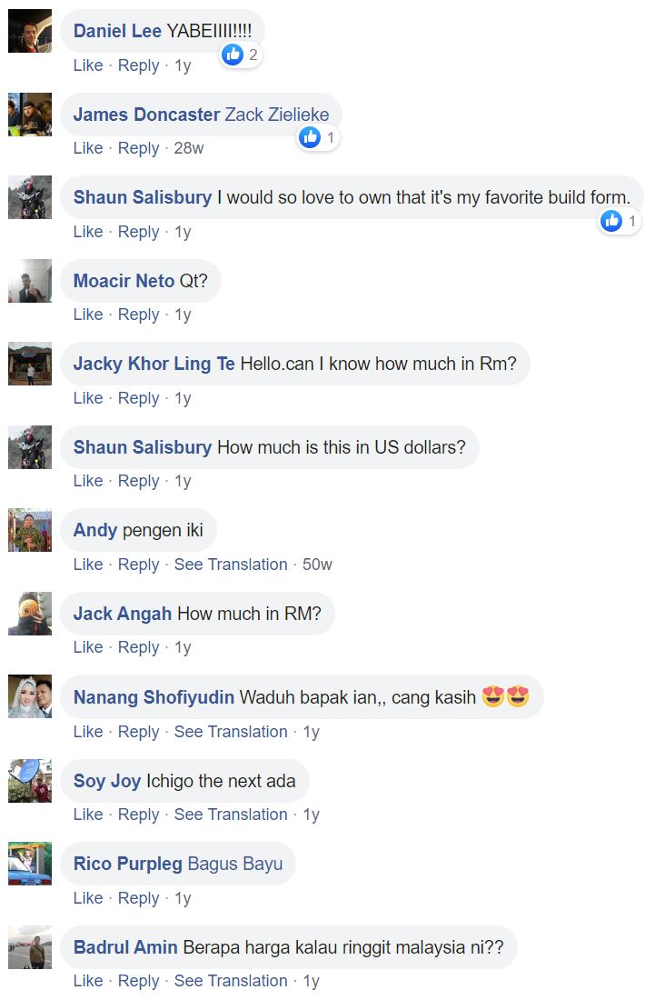Click Nanang Shofiyudin's profile photo
The width and height of the screenshot is (655, 1000).
click(30, 696)
